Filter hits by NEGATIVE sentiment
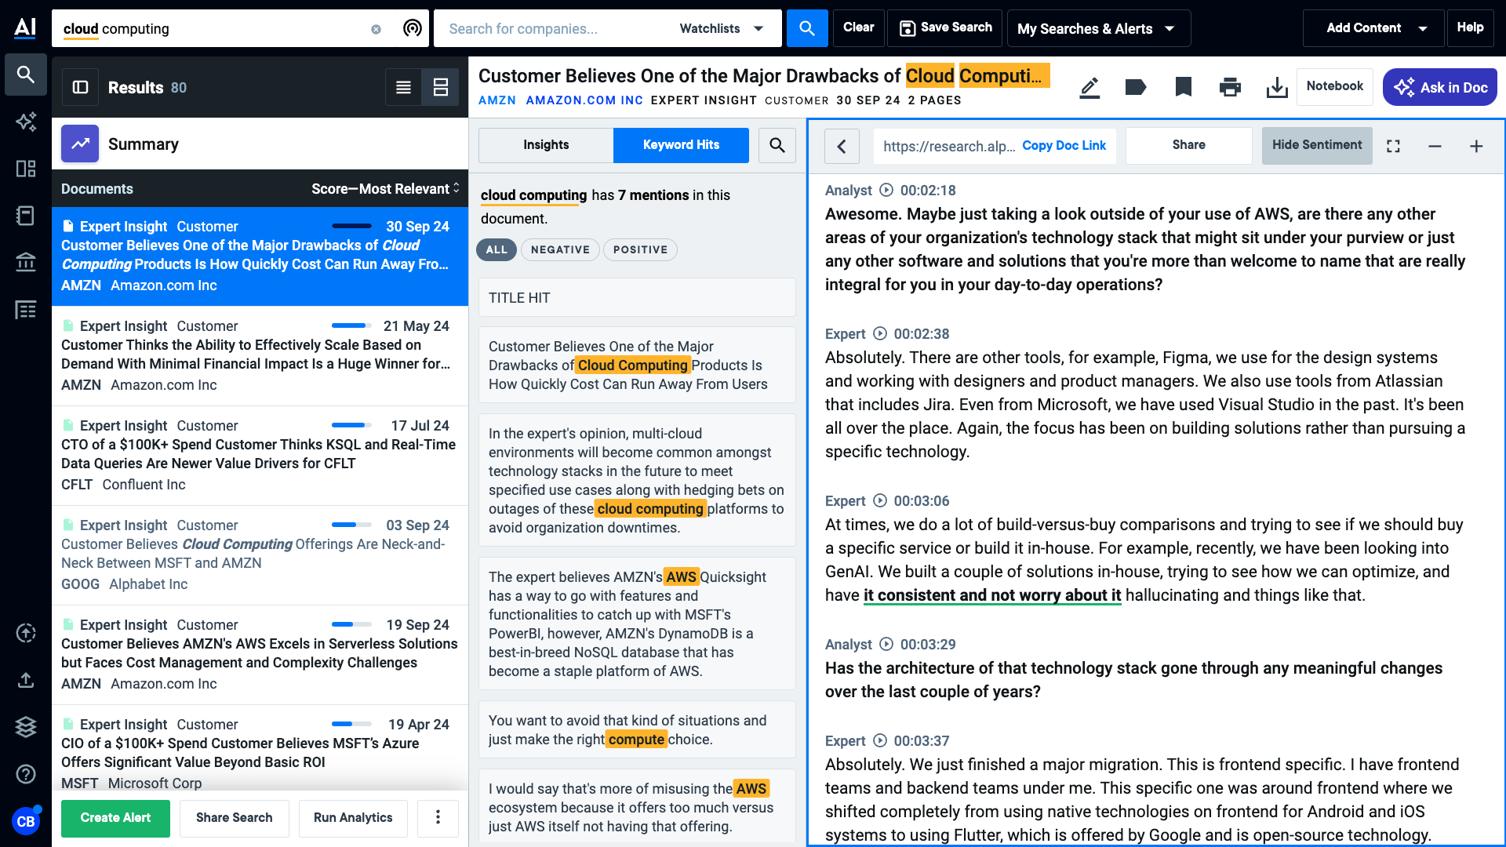Image resolution: width=1506 pixels, height=847 pixels. (560, 249)
